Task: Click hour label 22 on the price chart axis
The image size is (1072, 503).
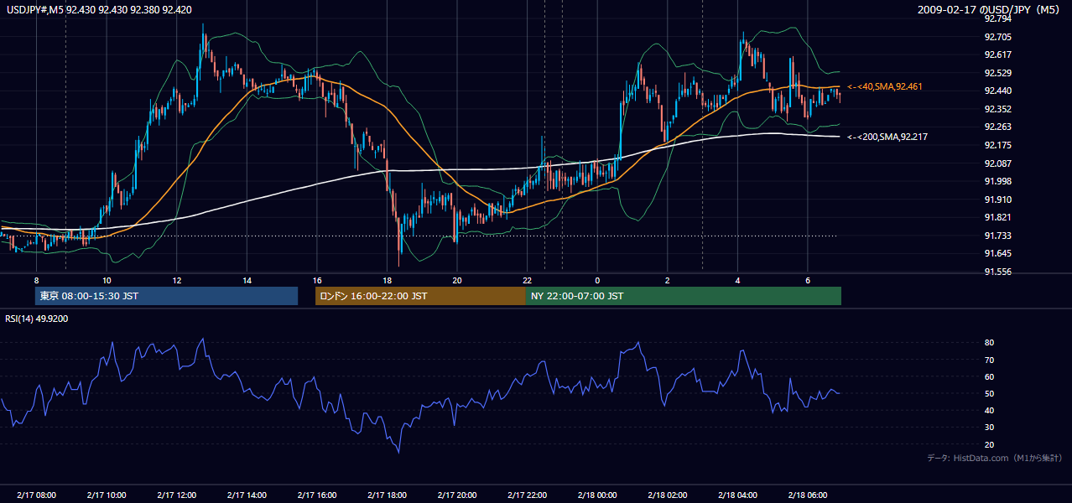Action: pos(527,280)
